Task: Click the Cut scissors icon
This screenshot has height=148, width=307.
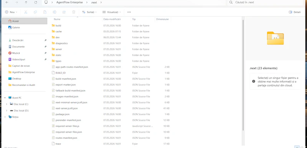Action: [26, 12]
